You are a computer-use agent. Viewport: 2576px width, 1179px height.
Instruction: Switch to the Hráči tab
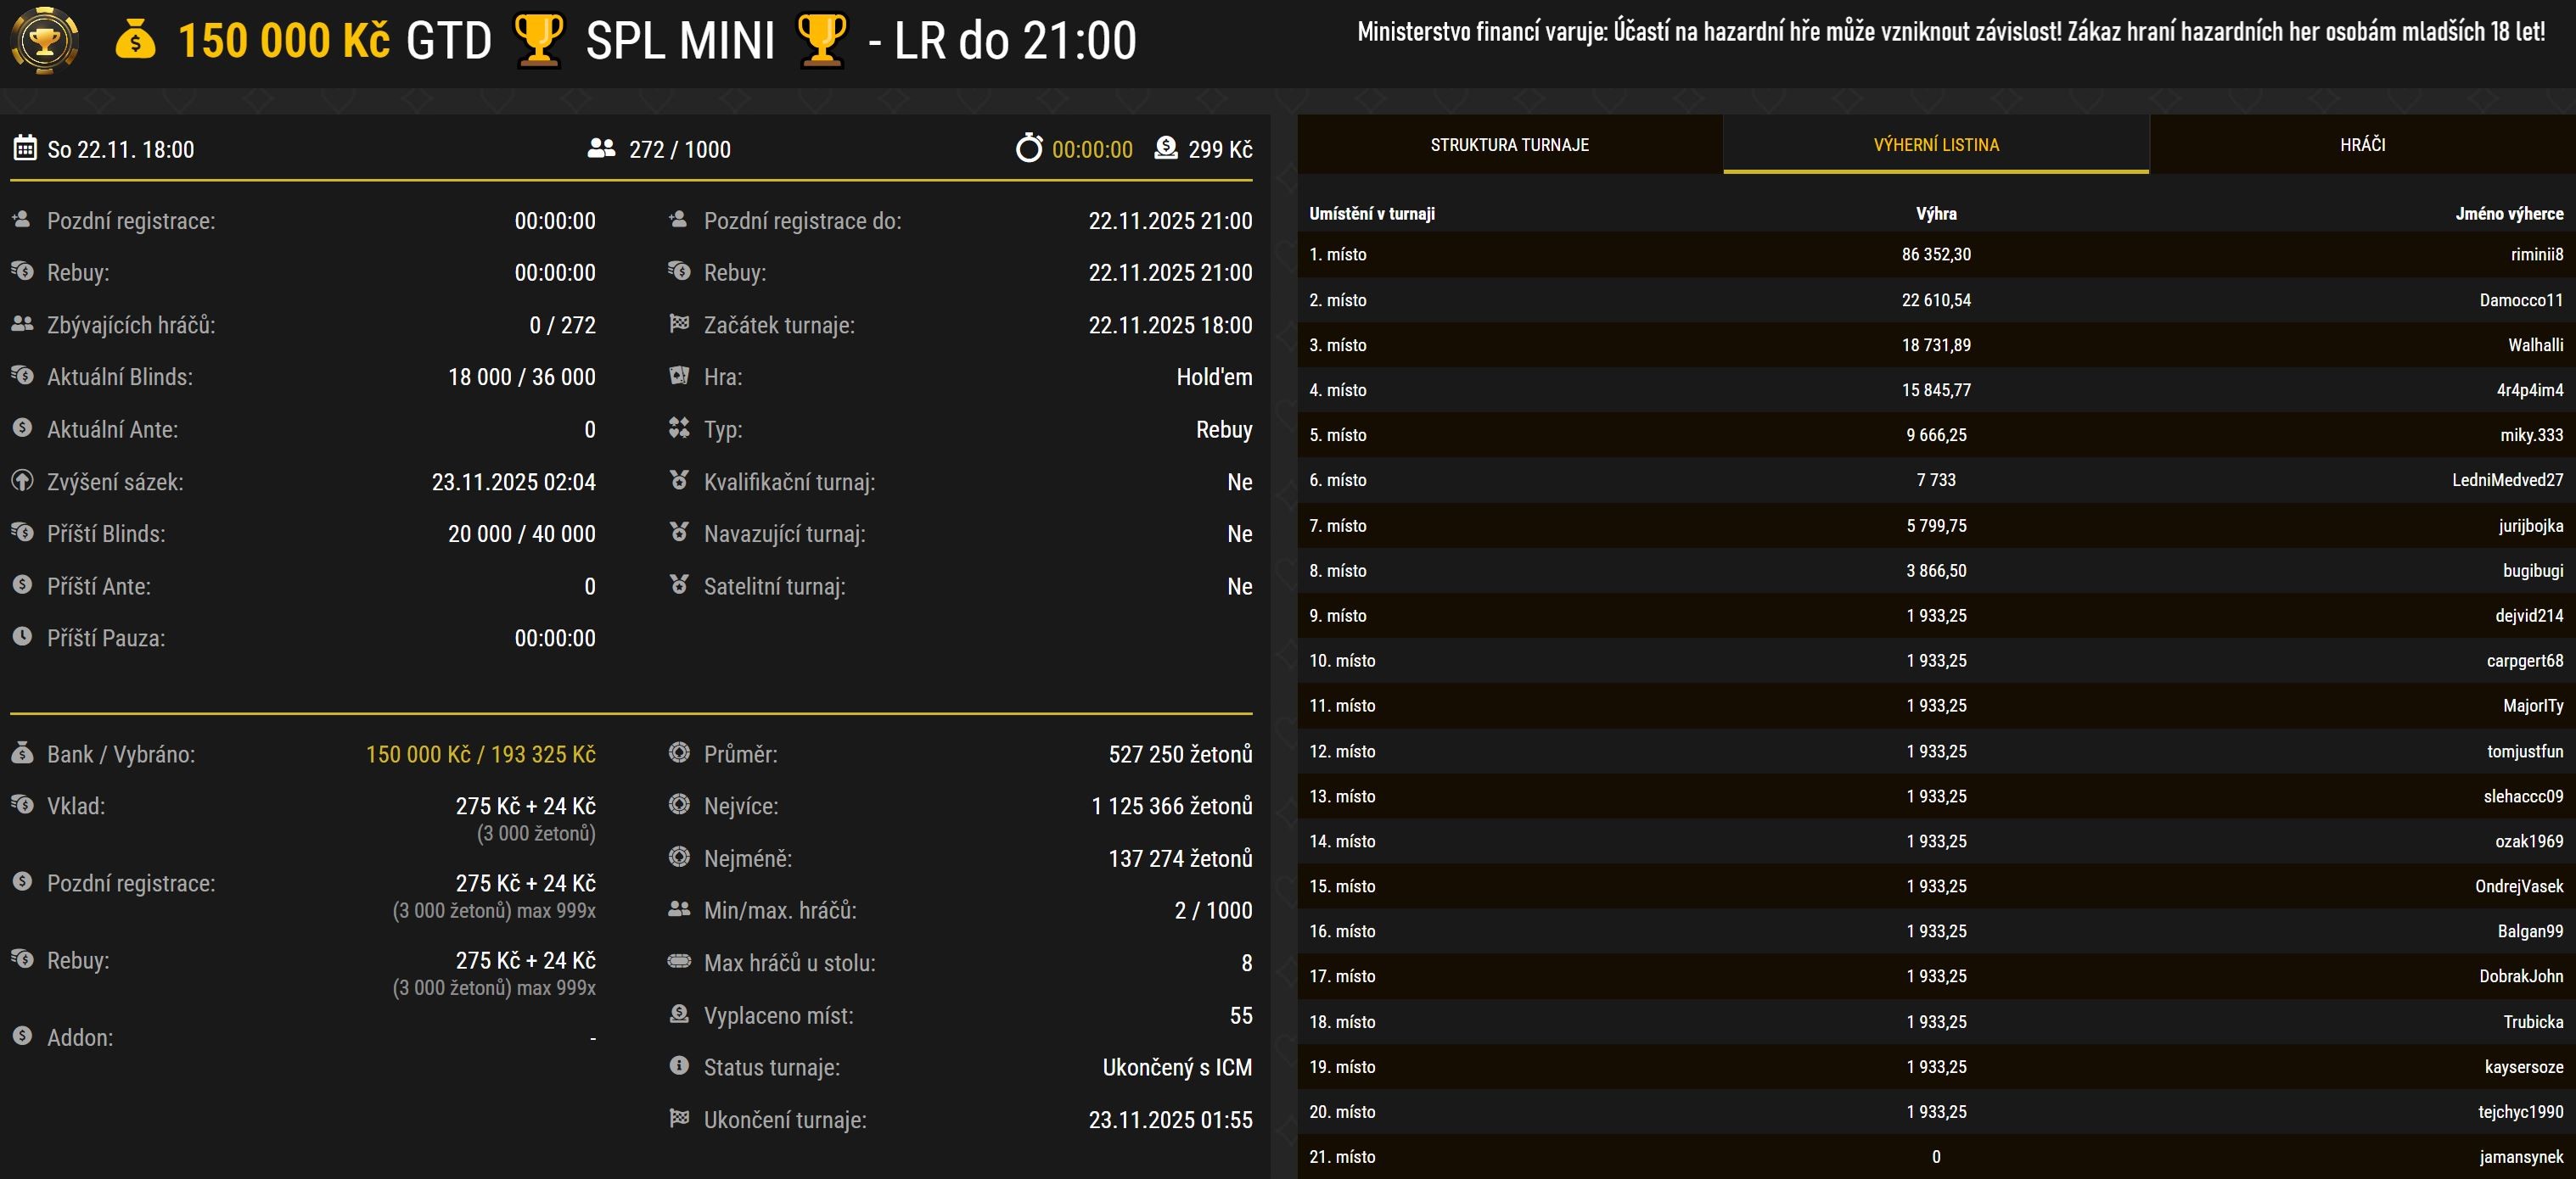click(x=2362, y=145)
